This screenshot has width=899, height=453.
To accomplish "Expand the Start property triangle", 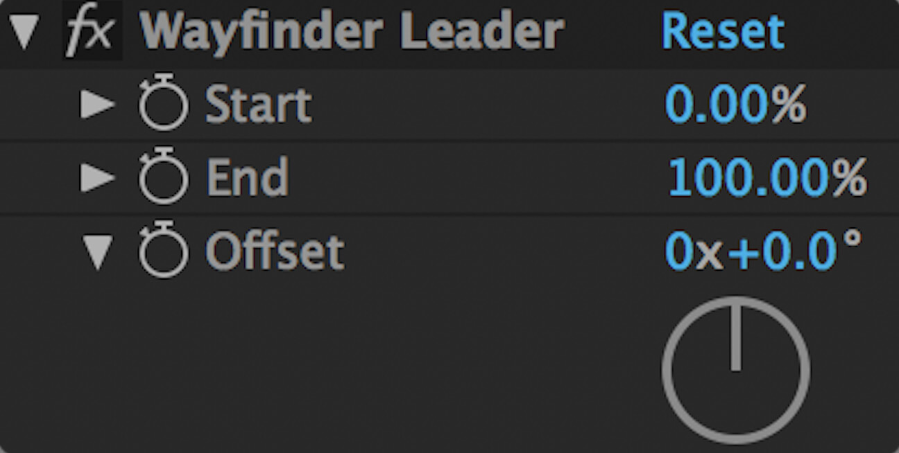I will click(97, 105).
